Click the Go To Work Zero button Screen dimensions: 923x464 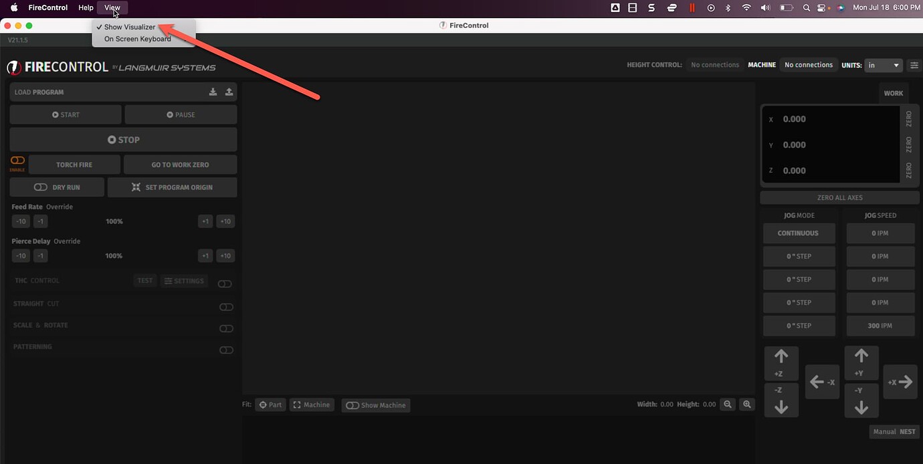coord(180,164)
